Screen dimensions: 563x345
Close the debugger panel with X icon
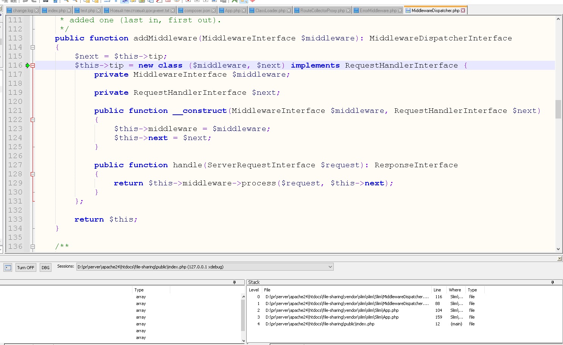(560, 259)
